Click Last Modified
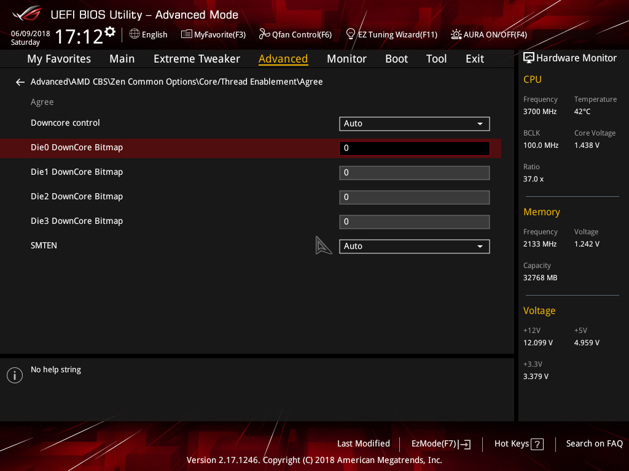This screenshot has height=471, width=629. (364, 444)
